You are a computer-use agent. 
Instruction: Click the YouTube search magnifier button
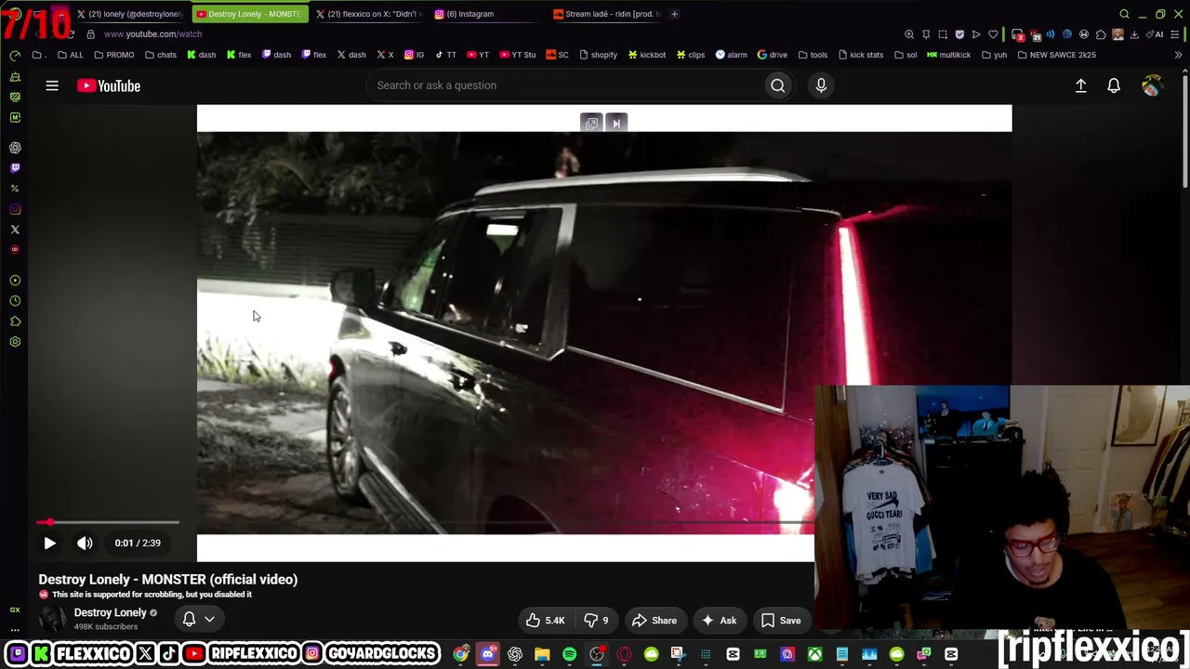click(778, 85)
